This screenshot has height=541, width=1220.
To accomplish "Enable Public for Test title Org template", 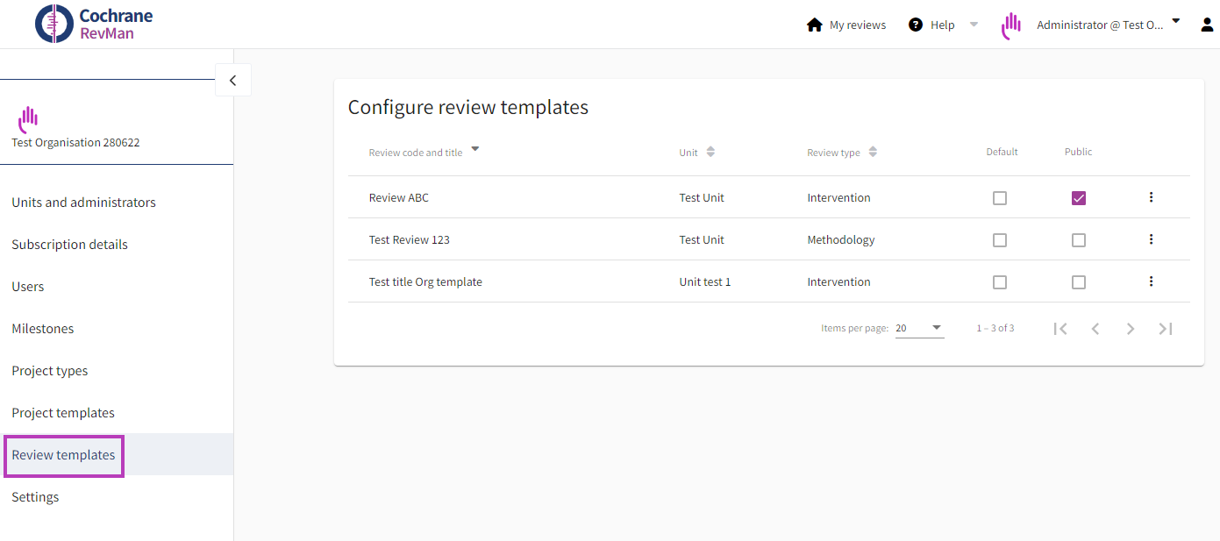I will tap(1078, 282).
